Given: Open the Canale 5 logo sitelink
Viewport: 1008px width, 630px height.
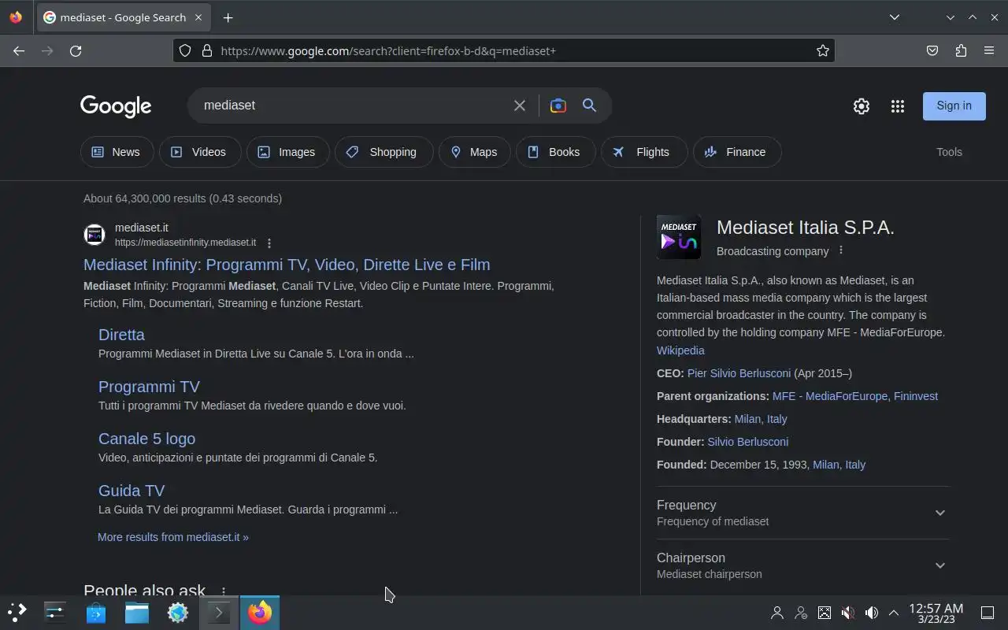Looking at the screenshot, I should [146, 439].
